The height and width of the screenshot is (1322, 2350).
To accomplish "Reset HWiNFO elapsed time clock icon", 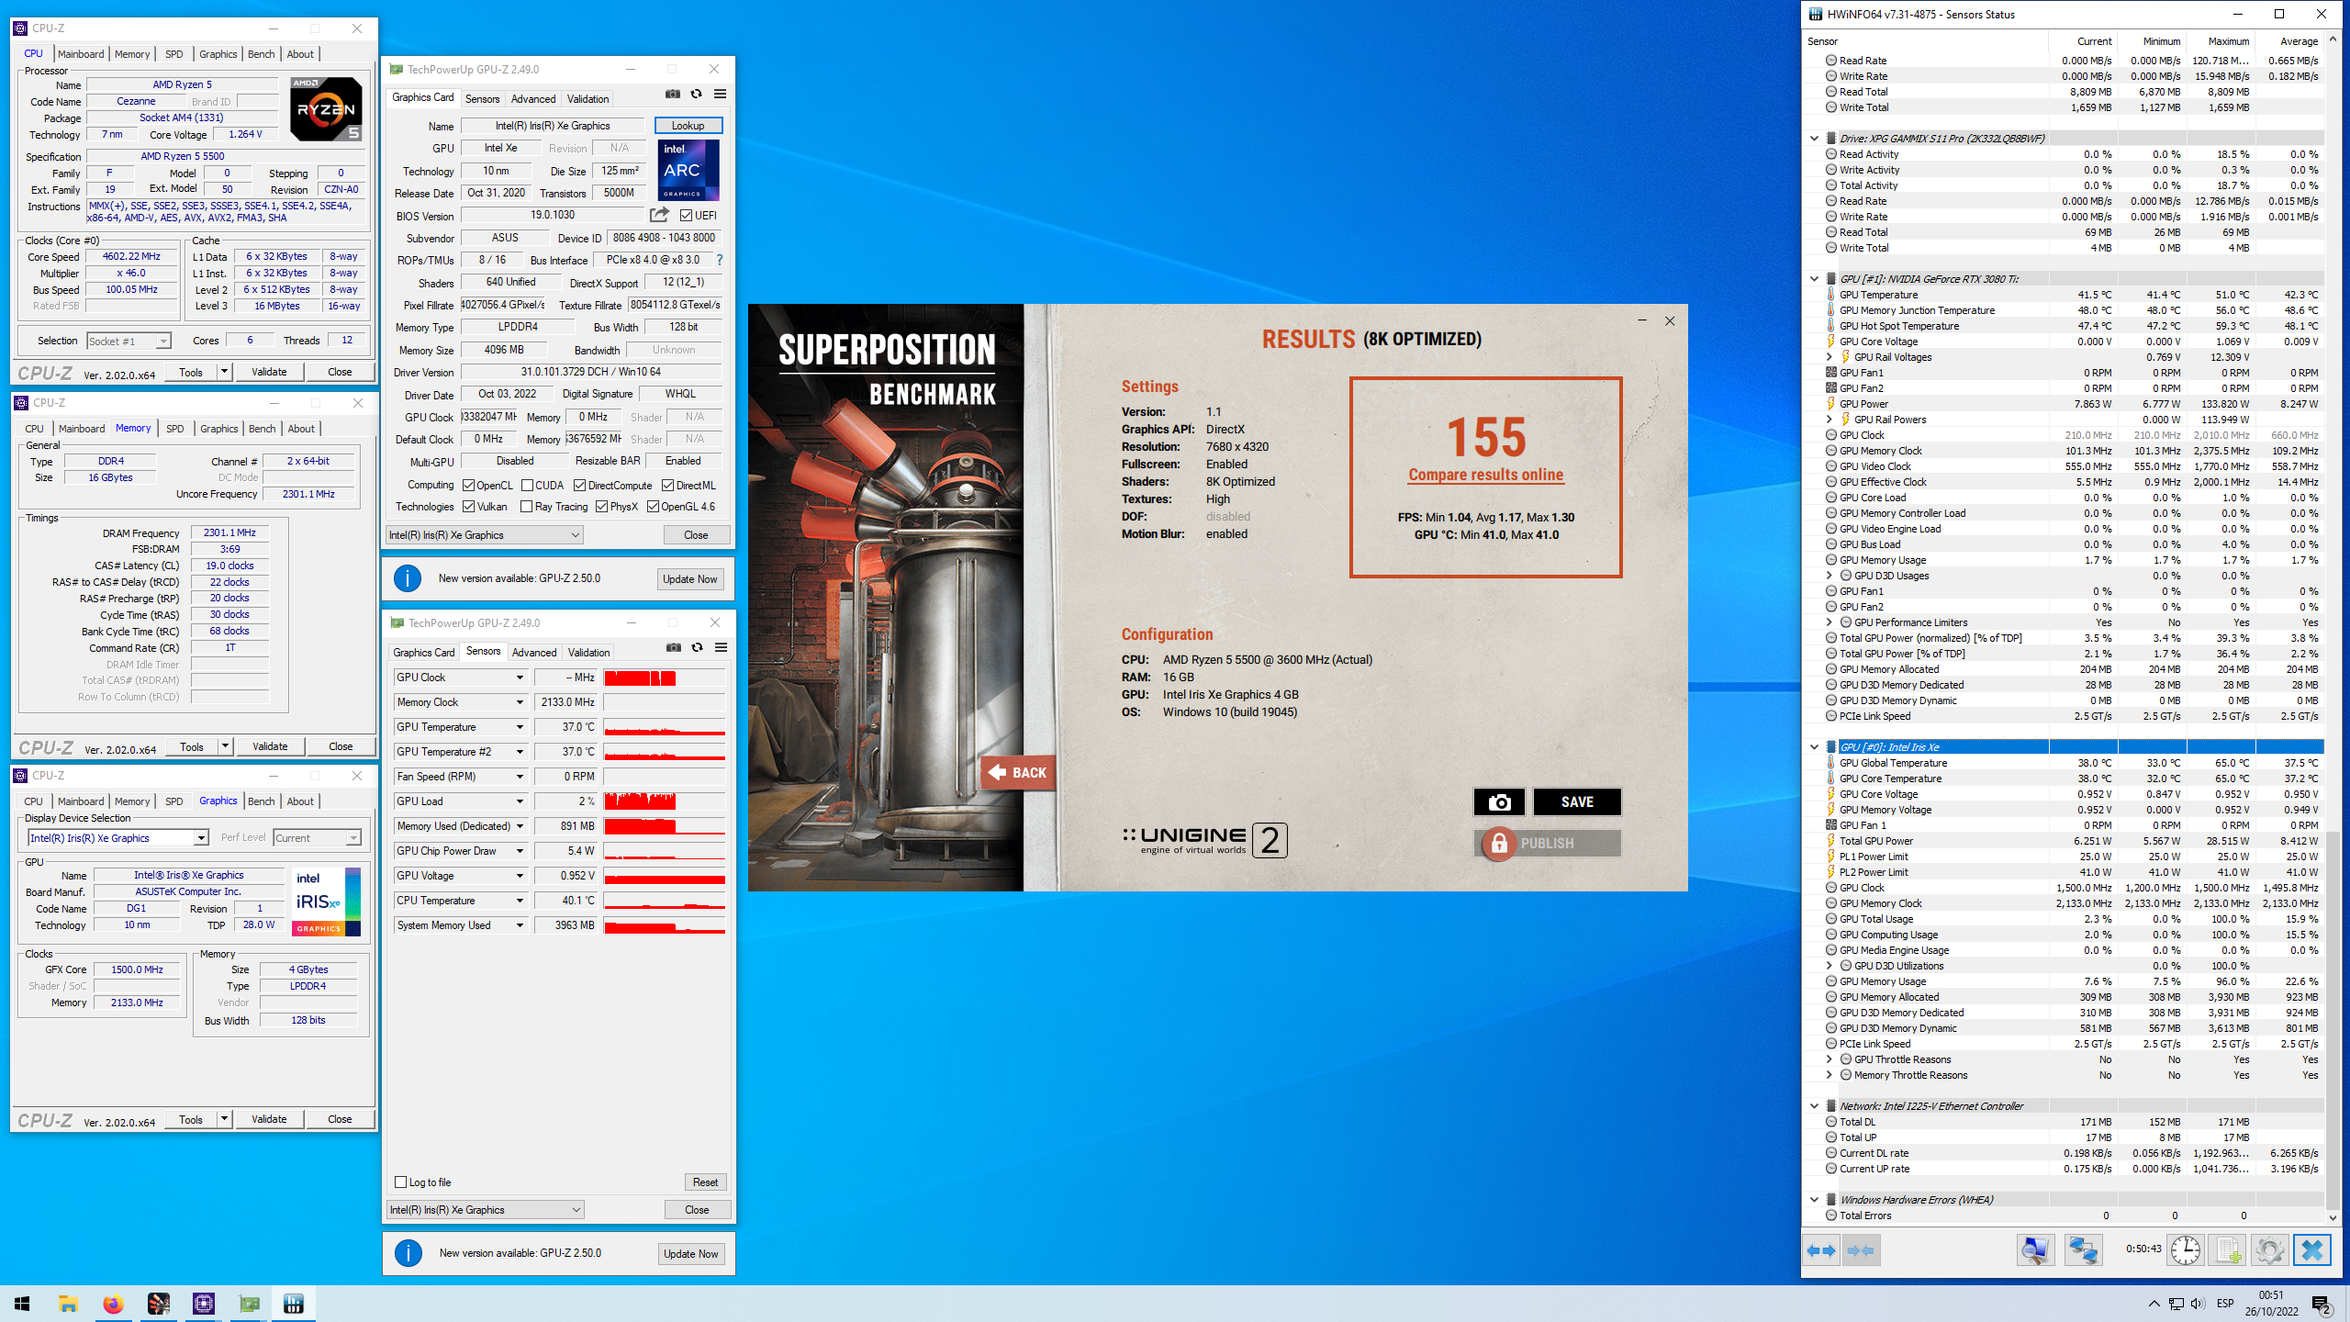I will pos(2186,1250).
